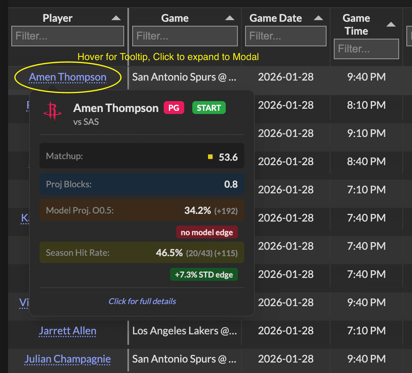Click the Julian Champagnie player link

(68, 359)
